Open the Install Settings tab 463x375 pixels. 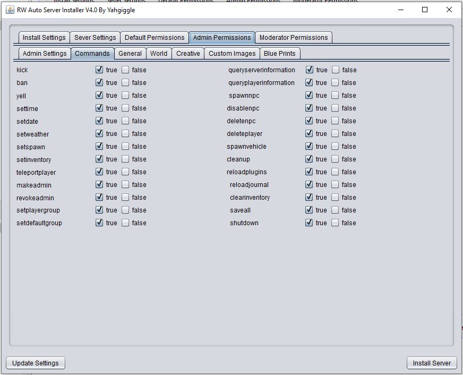click(44, 38)
